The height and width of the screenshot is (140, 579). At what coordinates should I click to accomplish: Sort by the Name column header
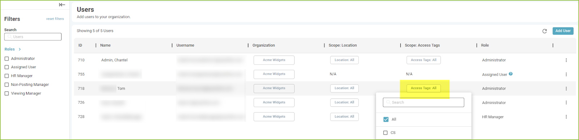(x=105, y=45)
